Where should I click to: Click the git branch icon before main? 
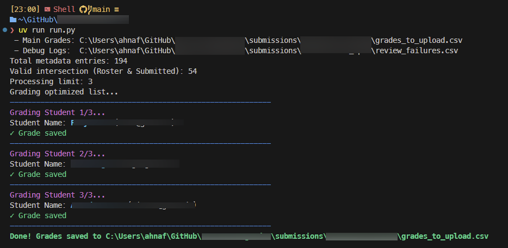pos(90,9)
